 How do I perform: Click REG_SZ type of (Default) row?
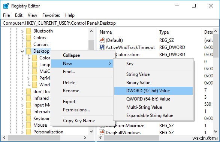166,40
